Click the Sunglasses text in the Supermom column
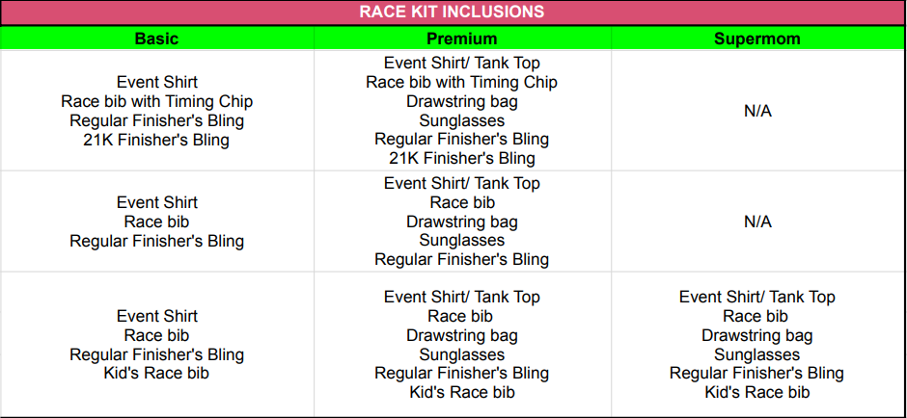 (757, 354)
